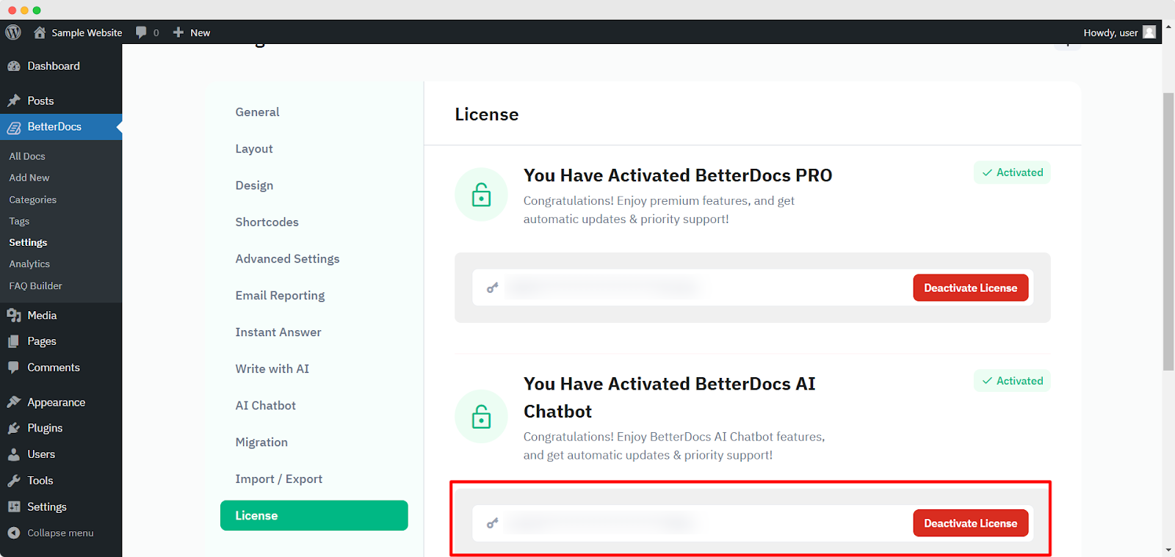The width and height of the screenshot is (1175, 557).
Task: Open the Media library icon
Action: click(x=14, y=315)
